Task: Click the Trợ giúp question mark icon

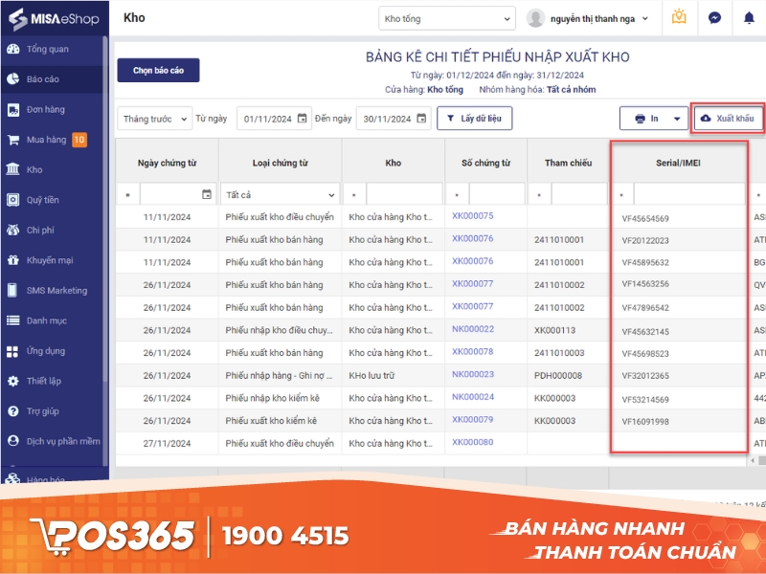Action: pyautogui.click(x=13, y=411)
